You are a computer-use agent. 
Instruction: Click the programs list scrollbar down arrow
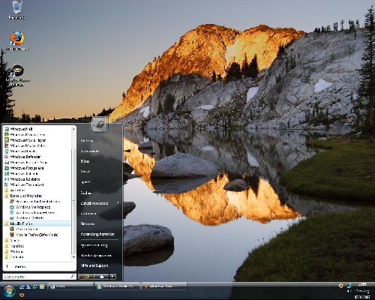73,257
